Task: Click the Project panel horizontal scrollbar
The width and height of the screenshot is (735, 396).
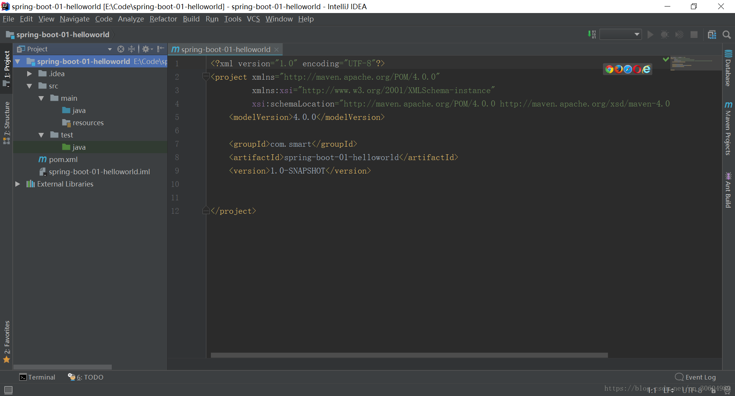Action: click(62, 367)
